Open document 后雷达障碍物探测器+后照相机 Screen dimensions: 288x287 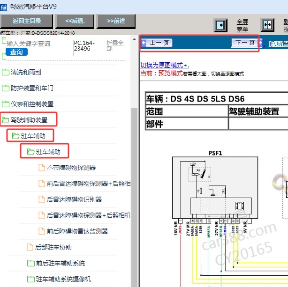(89, 215)
